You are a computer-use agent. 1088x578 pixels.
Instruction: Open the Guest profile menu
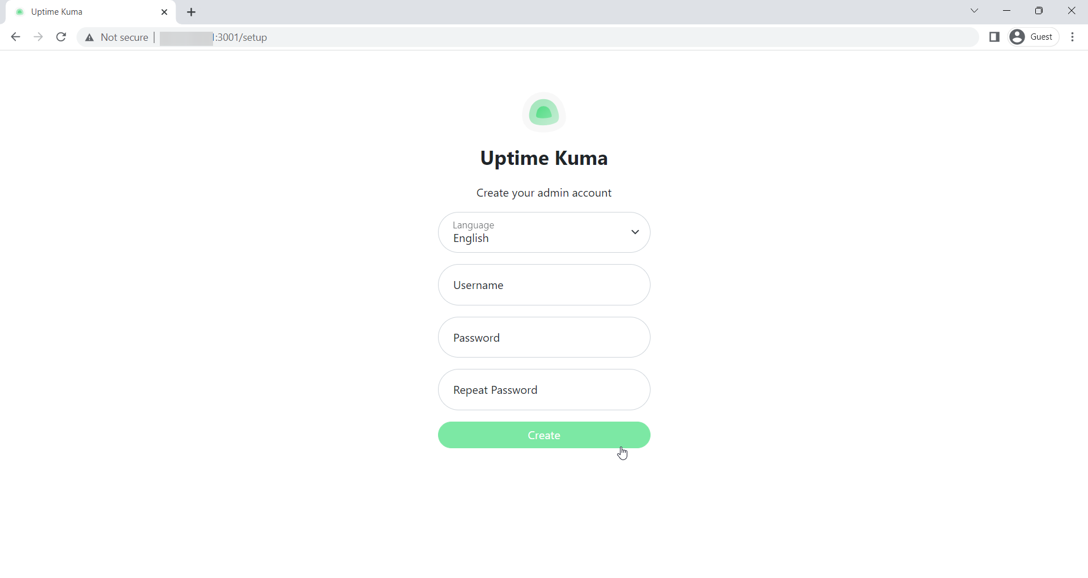pyautogui.click(x=1034, y=37)
